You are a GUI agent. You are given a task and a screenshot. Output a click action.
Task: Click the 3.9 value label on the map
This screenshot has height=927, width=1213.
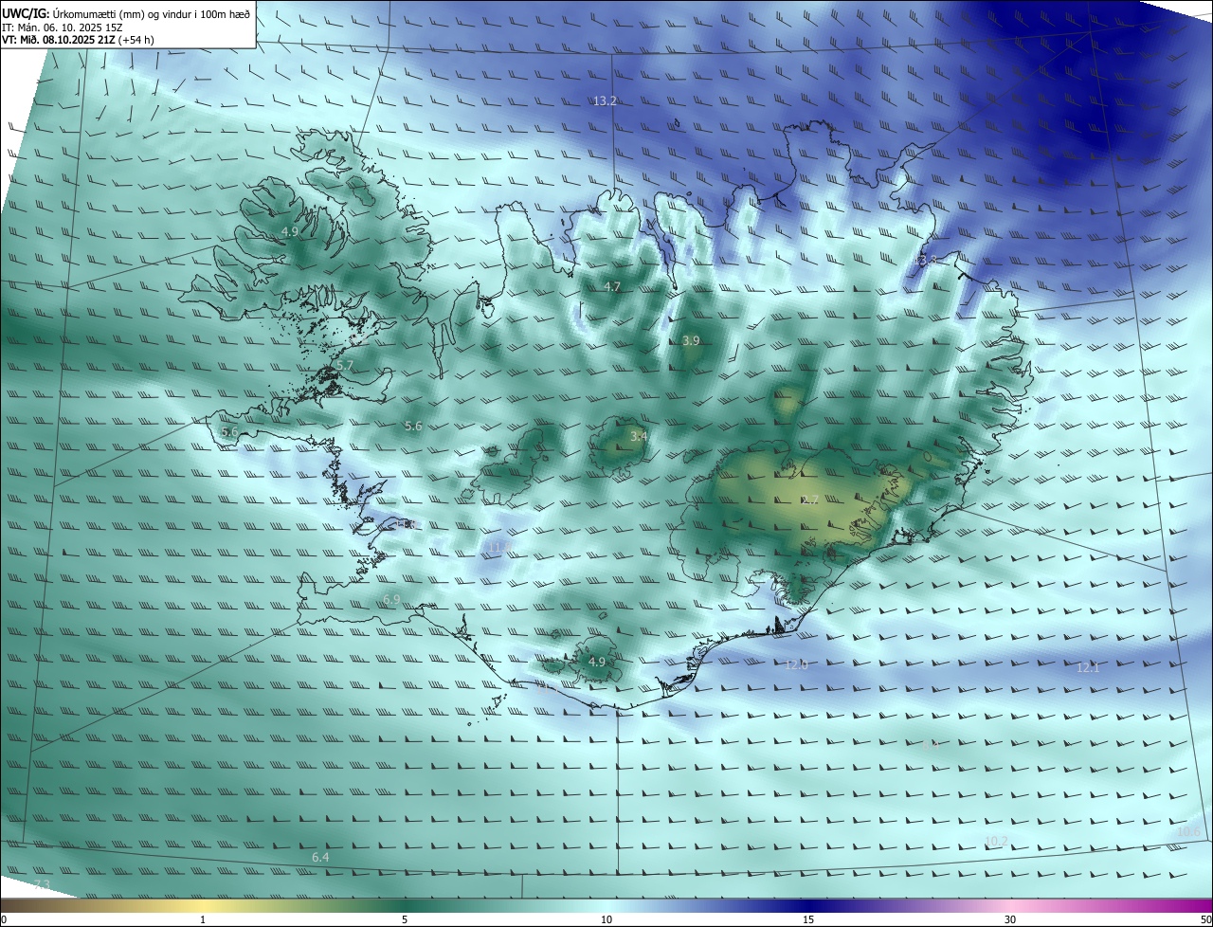coord(691,340)
